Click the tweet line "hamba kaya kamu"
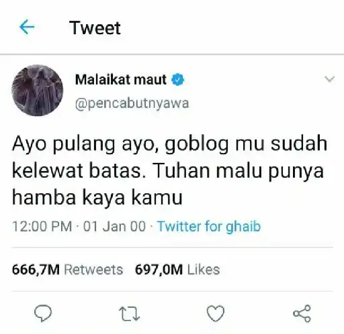The height and width of the screenshot is (334, 344). [x=97, y=198]
